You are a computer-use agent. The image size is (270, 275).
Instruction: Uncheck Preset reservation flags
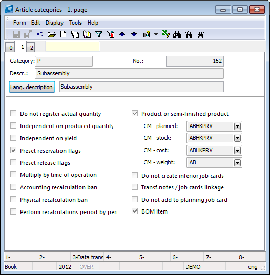pyautogui.click(x=13, y=150)
